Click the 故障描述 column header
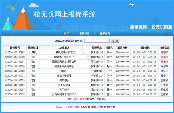Viewport: 174px width, 113px height. click(64, 48)
